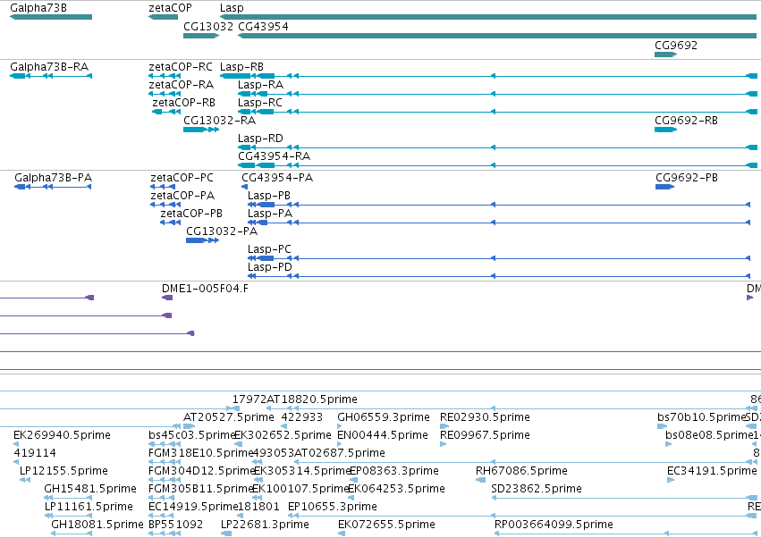Select EST EK305314.5prime
This screenshot has height=538, width=761.
[x=258, y=480]
